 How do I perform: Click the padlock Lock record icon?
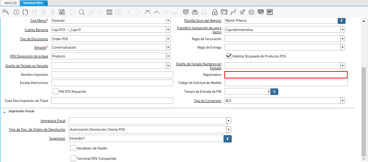click(215, 12)
